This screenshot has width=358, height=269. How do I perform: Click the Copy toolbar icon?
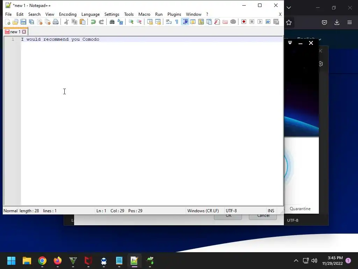74,22
